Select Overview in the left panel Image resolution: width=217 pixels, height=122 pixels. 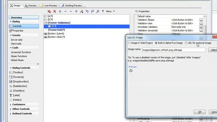point(24,18)
